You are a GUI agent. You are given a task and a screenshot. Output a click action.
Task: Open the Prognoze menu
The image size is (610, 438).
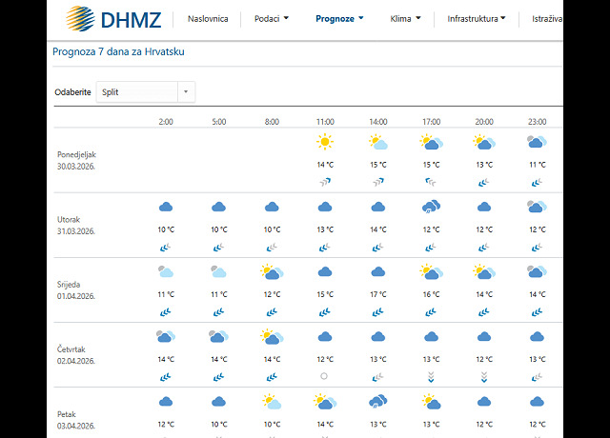pyautogui.click(x=339, y=18)
